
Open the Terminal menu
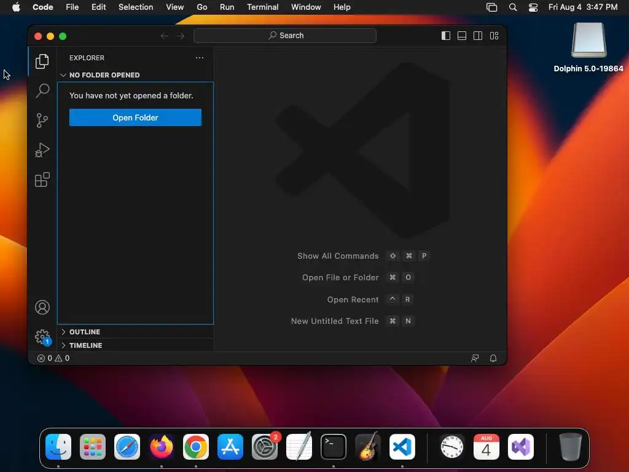(263, 7)
